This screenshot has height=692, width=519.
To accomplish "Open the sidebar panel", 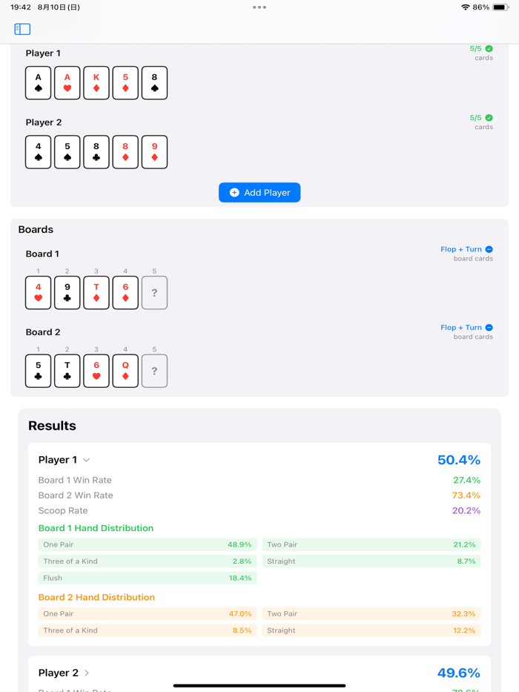I will click(x=22, y=28).
